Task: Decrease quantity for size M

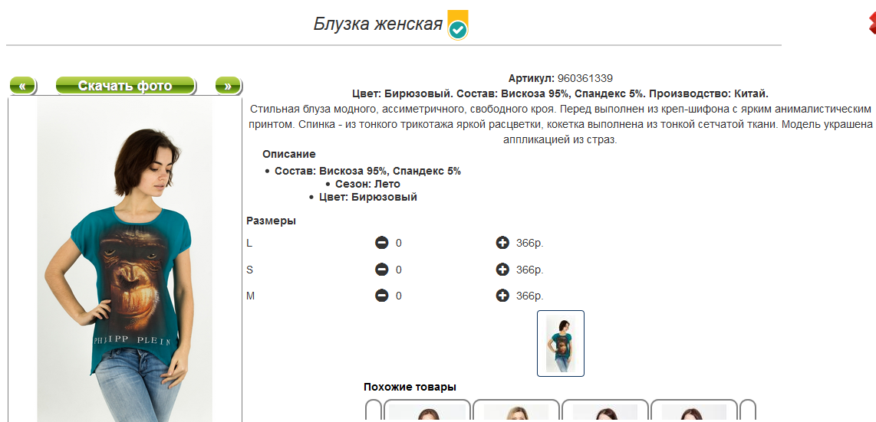Action: [x=381, y=296]
